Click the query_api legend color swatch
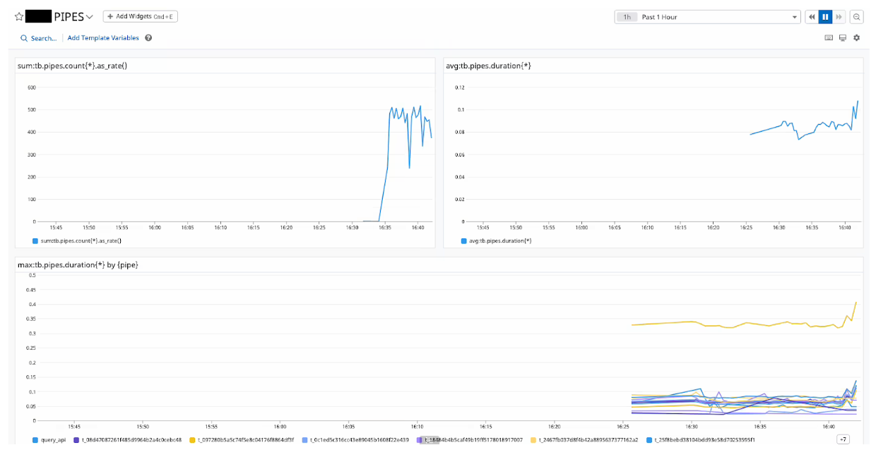Image resolution: width=876 pixels, height=457 pixels. coord(35,439)
